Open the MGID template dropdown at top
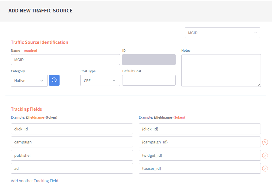The image size is (273, 184). pyautogui.click(x=222, y=33)
